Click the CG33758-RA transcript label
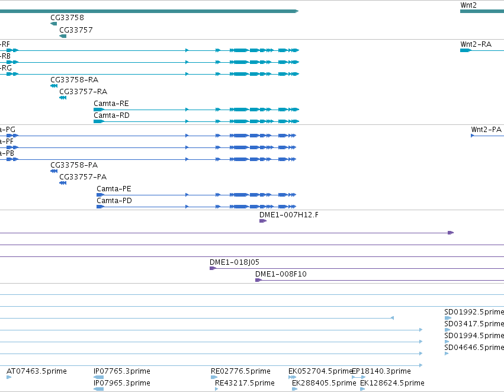Image resolution: width=504 pixels, height=392 pixels. coord(74,80)
